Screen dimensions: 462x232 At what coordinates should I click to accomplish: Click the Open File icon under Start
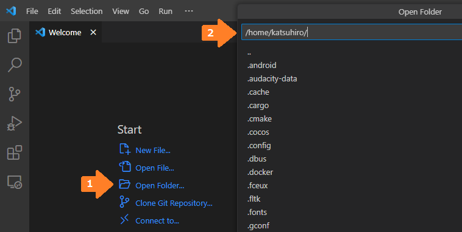125,166
